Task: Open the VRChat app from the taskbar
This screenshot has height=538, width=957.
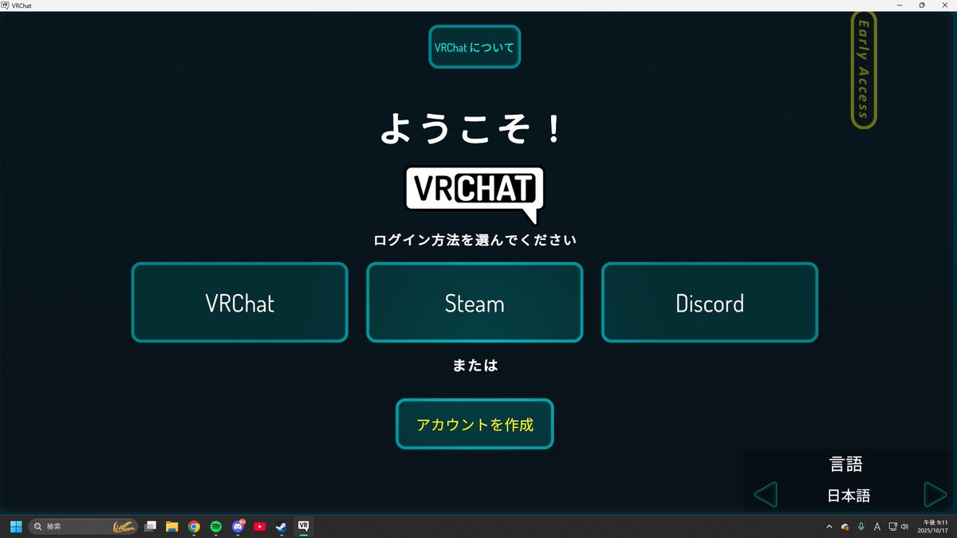Action: (303, 526)
